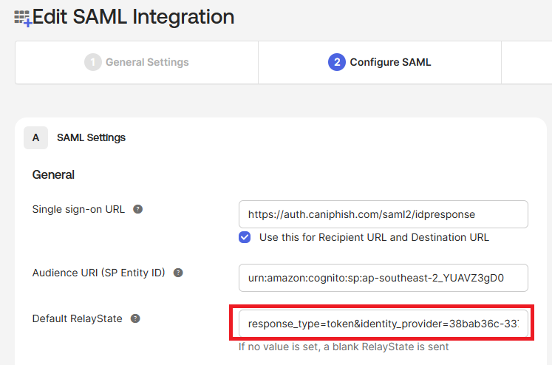This screenshot has width=552, height=365.
Task: Click the 'A' section badge
Action: click(x=35, y=137)
